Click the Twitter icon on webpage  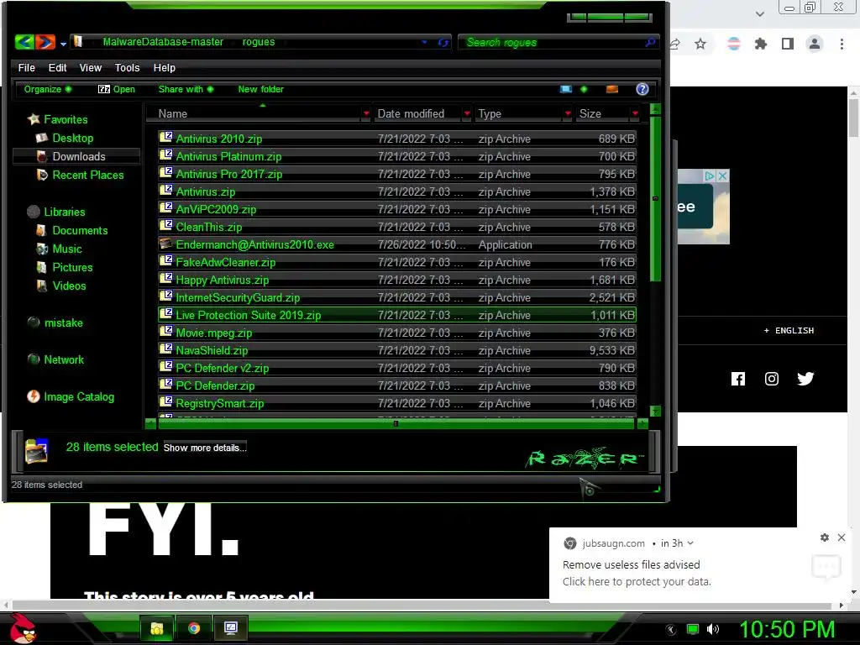pyautogui.click(x=805, y=379)
